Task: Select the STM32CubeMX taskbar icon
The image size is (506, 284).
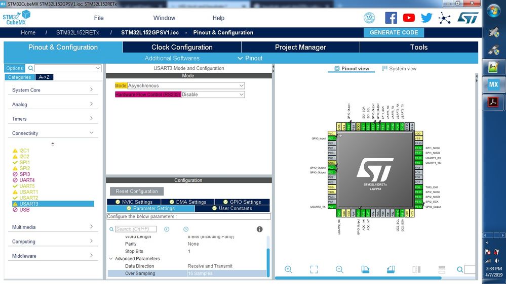Action: [493, 85]
